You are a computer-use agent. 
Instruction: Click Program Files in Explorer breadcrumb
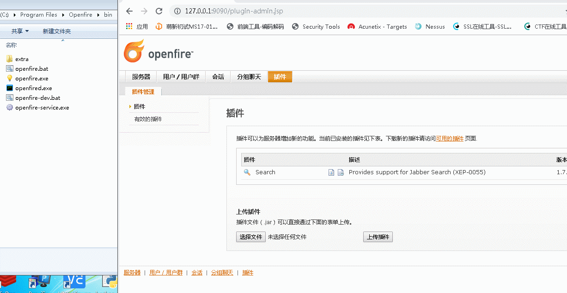click(39, 15)
